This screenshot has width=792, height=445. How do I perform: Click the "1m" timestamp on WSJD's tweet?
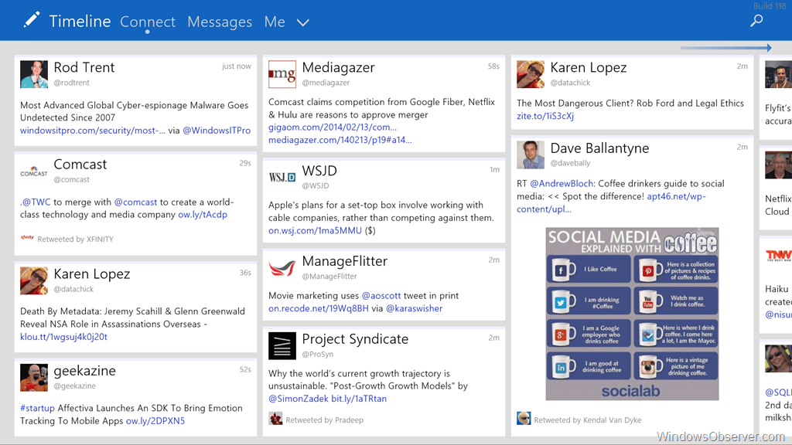(x=494, y=169)
